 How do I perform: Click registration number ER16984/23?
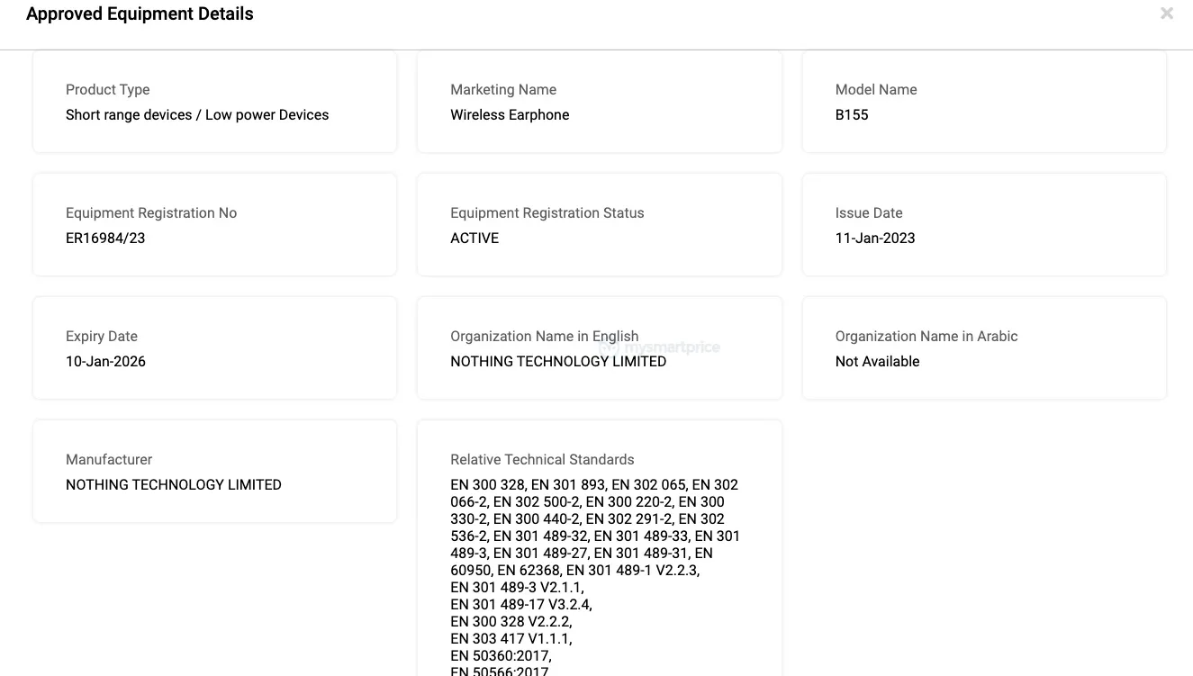105,238
